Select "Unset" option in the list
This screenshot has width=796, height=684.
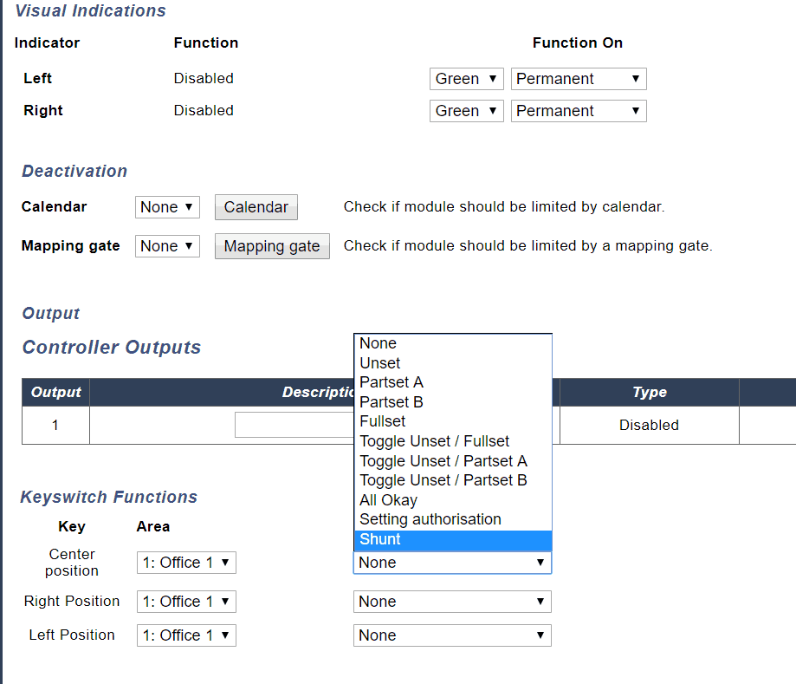379,362
